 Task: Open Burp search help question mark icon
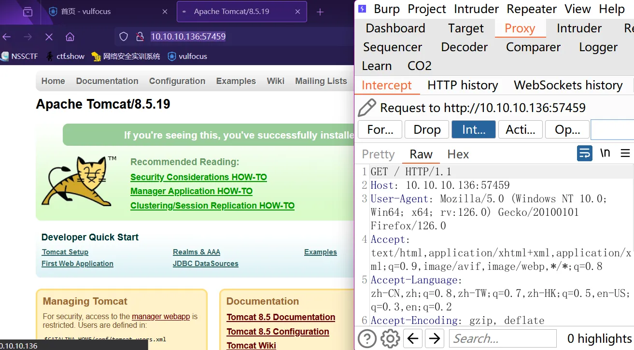click(x=367, y=338)
